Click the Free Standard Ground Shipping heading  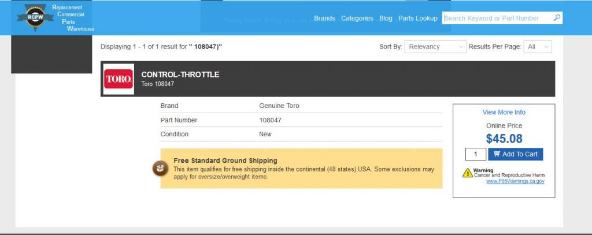point(225,161)
